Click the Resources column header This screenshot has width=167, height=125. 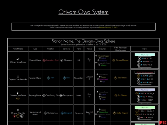click(x=102, y=49)
